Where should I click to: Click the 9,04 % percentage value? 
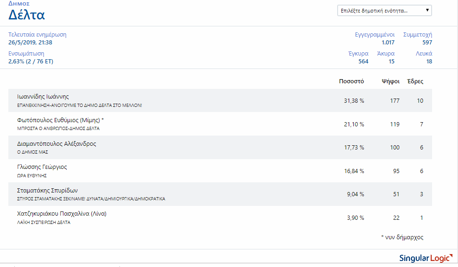point(356,194)
